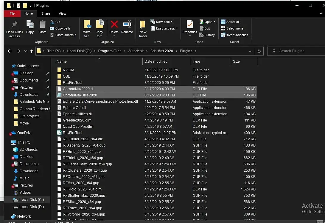This screenshot has width=325, height=223.
Task: Go back with the back arrow
Action: click(10, 51)
